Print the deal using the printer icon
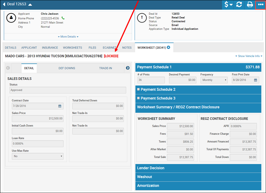 pyautogui.click(x=250, y=4)
